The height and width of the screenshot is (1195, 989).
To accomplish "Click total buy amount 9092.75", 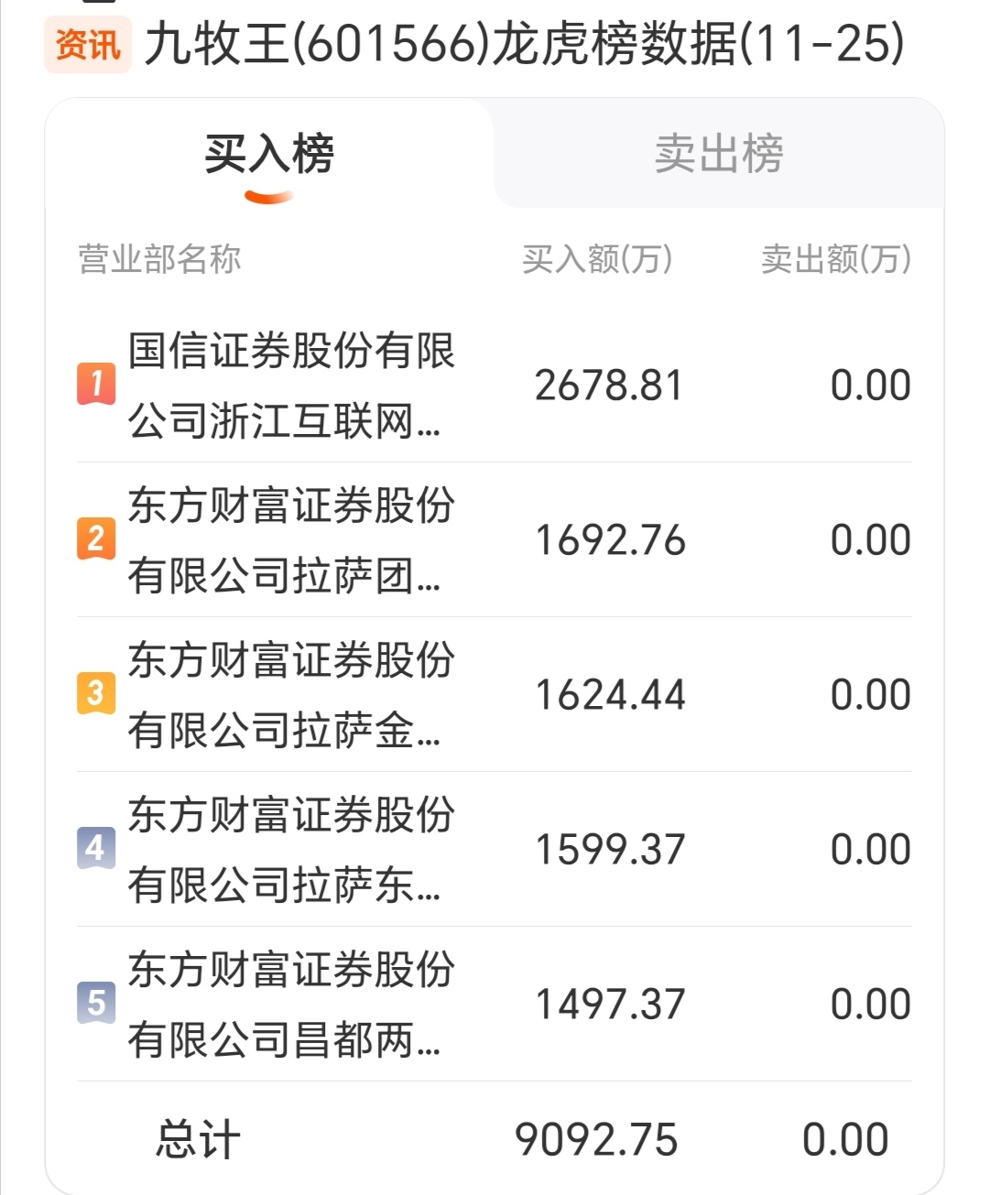I will (596, 1140).
